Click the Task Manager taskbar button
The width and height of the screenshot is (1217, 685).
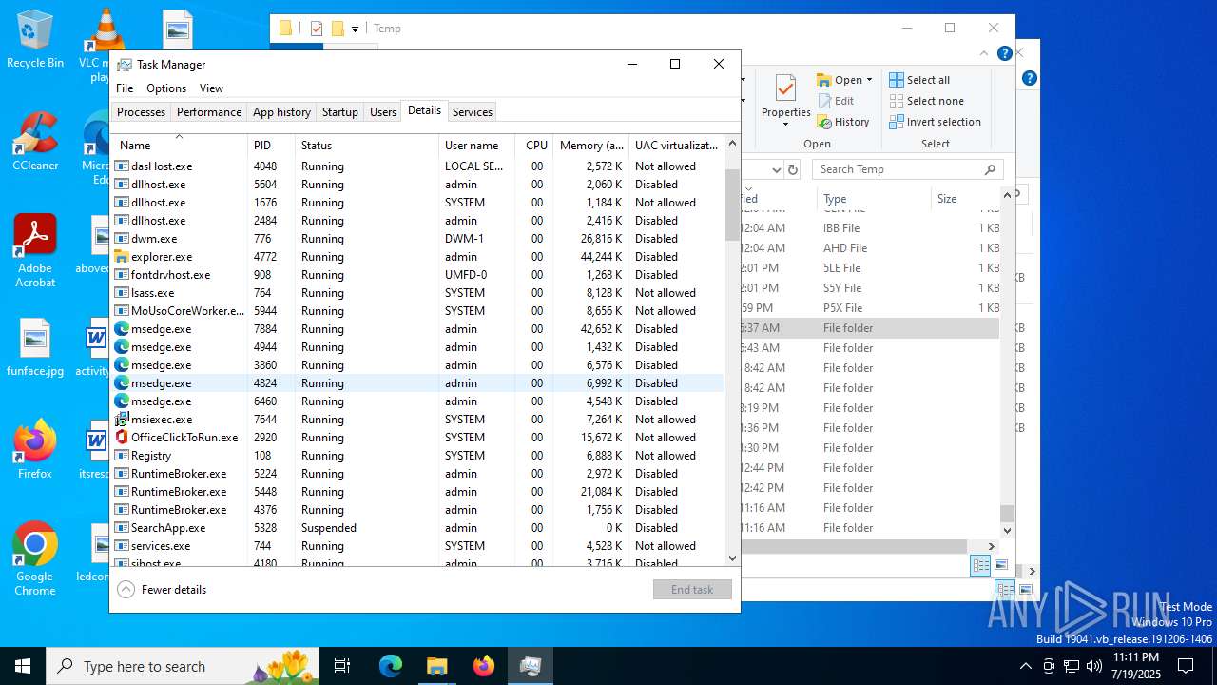530,666
